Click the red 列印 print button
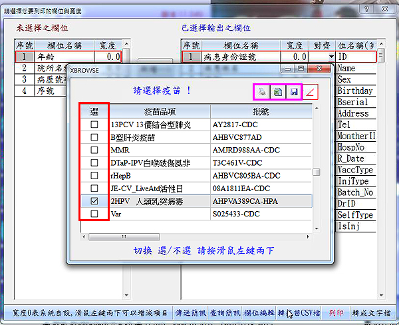The image size is (399, 325). point(336,312)
